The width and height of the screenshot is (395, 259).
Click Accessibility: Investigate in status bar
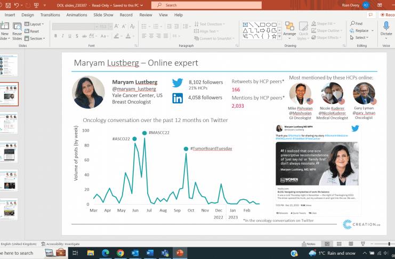[x=60, y=244]
